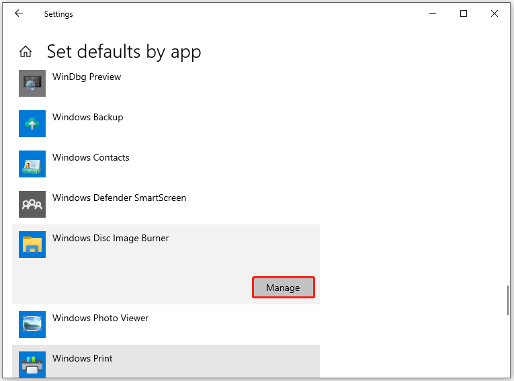
Task: Select the Windows Contacts icon
Action: [32, 164]
